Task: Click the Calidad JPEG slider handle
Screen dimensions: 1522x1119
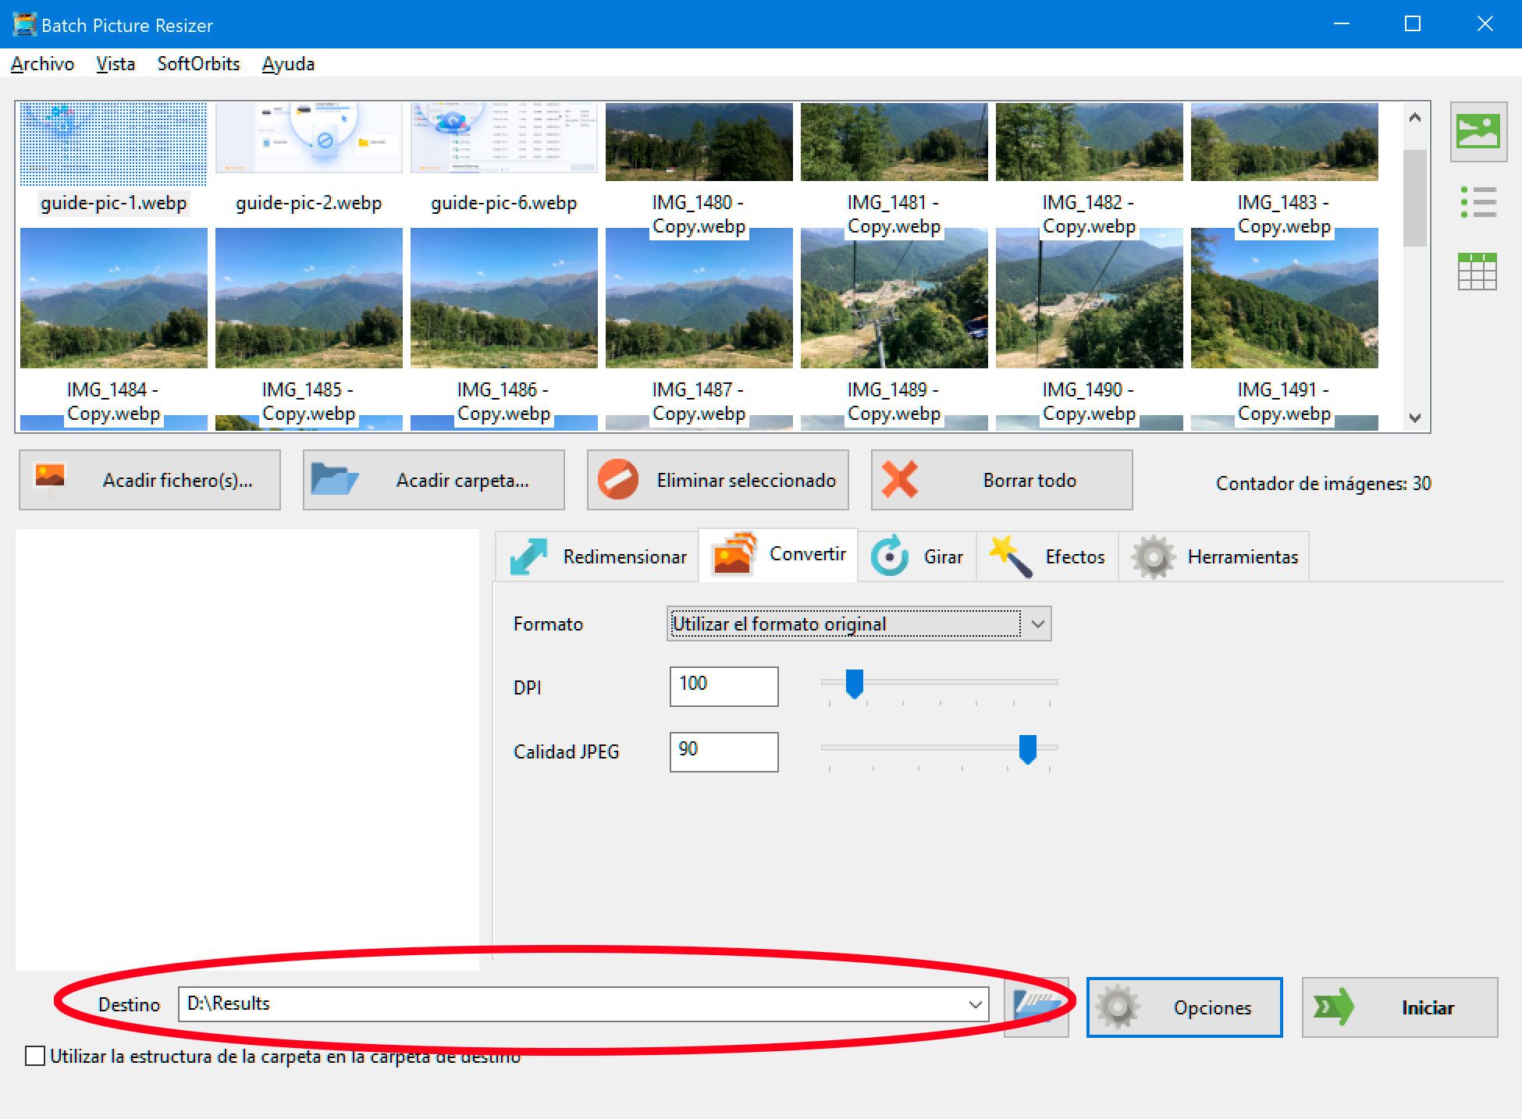Action: 1028,749
